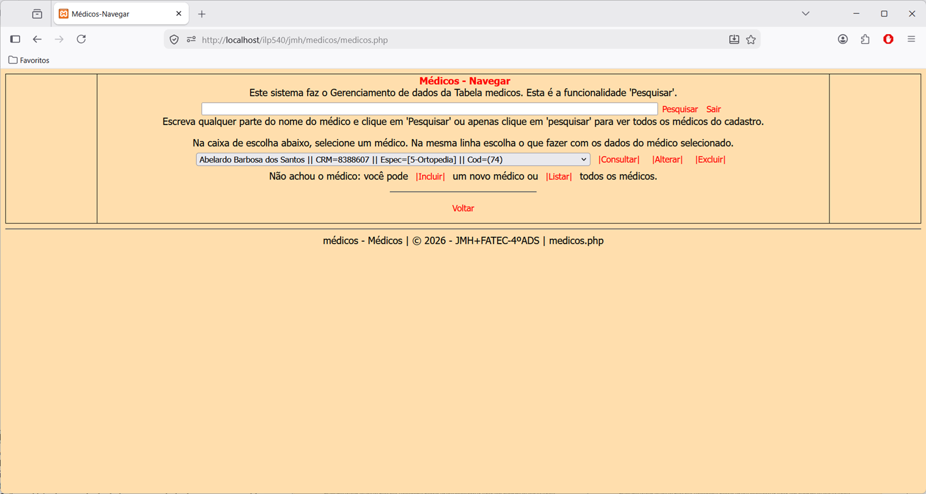Click the Voltar link

click(463, 208)
